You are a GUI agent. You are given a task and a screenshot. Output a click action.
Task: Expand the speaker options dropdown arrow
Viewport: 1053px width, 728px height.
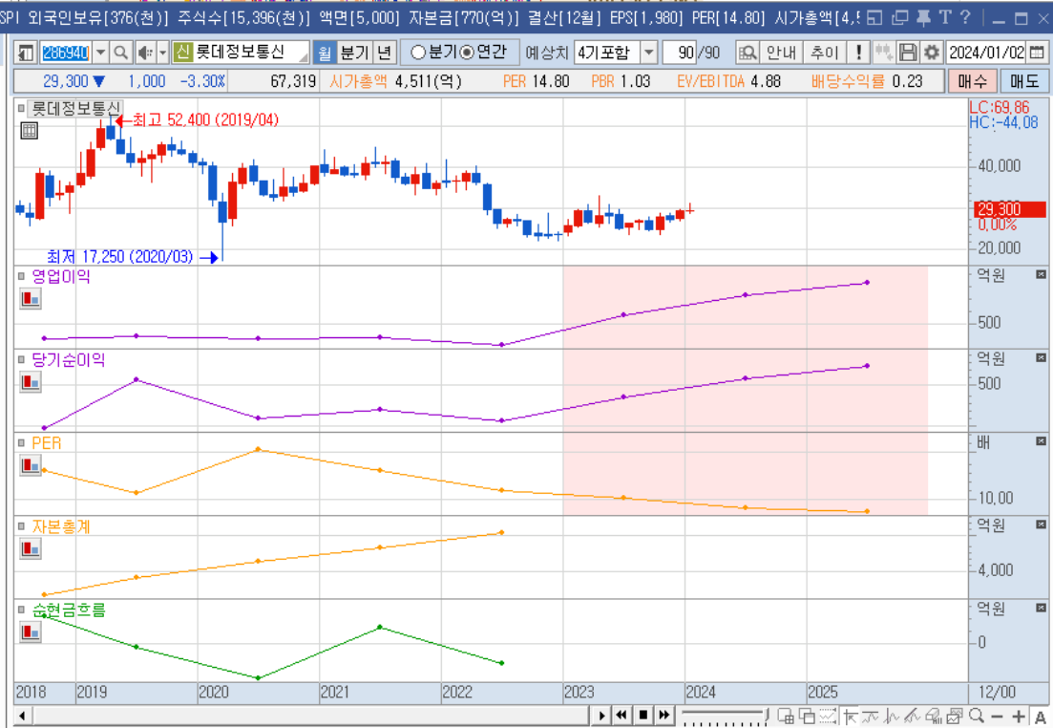tap(162, 53)
